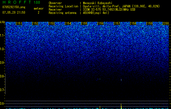Click the 2158 time marker
The image size is (171, 109).
(x=133, y=23)
